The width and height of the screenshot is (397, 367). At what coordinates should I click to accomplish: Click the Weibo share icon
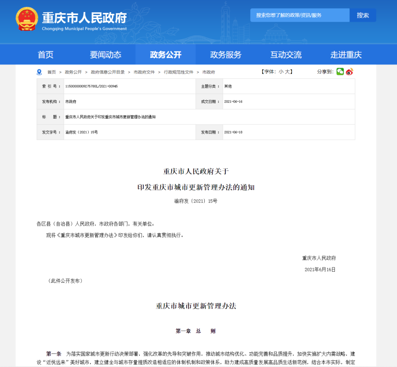(349, 72)
